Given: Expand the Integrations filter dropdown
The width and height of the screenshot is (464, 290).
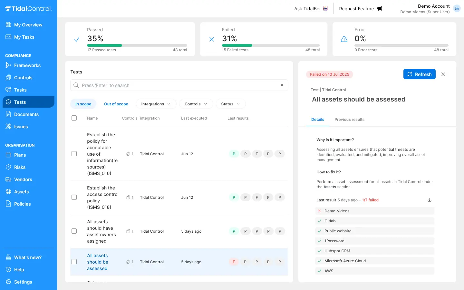Looking at the screenshot, I should tap(156, 104).
